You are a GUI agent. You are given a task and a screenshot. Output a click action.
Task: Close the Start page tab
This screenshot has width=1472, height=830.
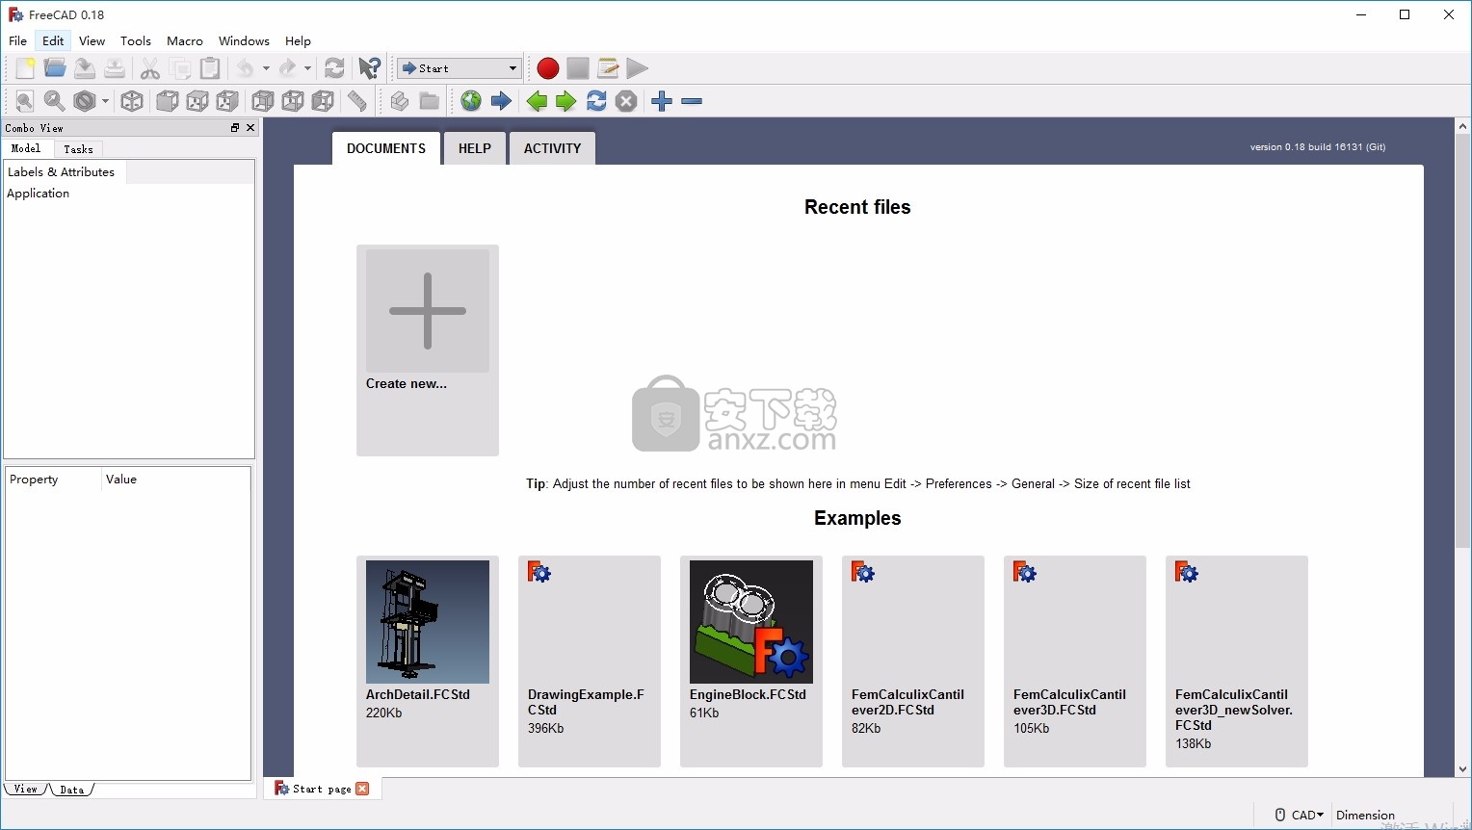point(362,789)
